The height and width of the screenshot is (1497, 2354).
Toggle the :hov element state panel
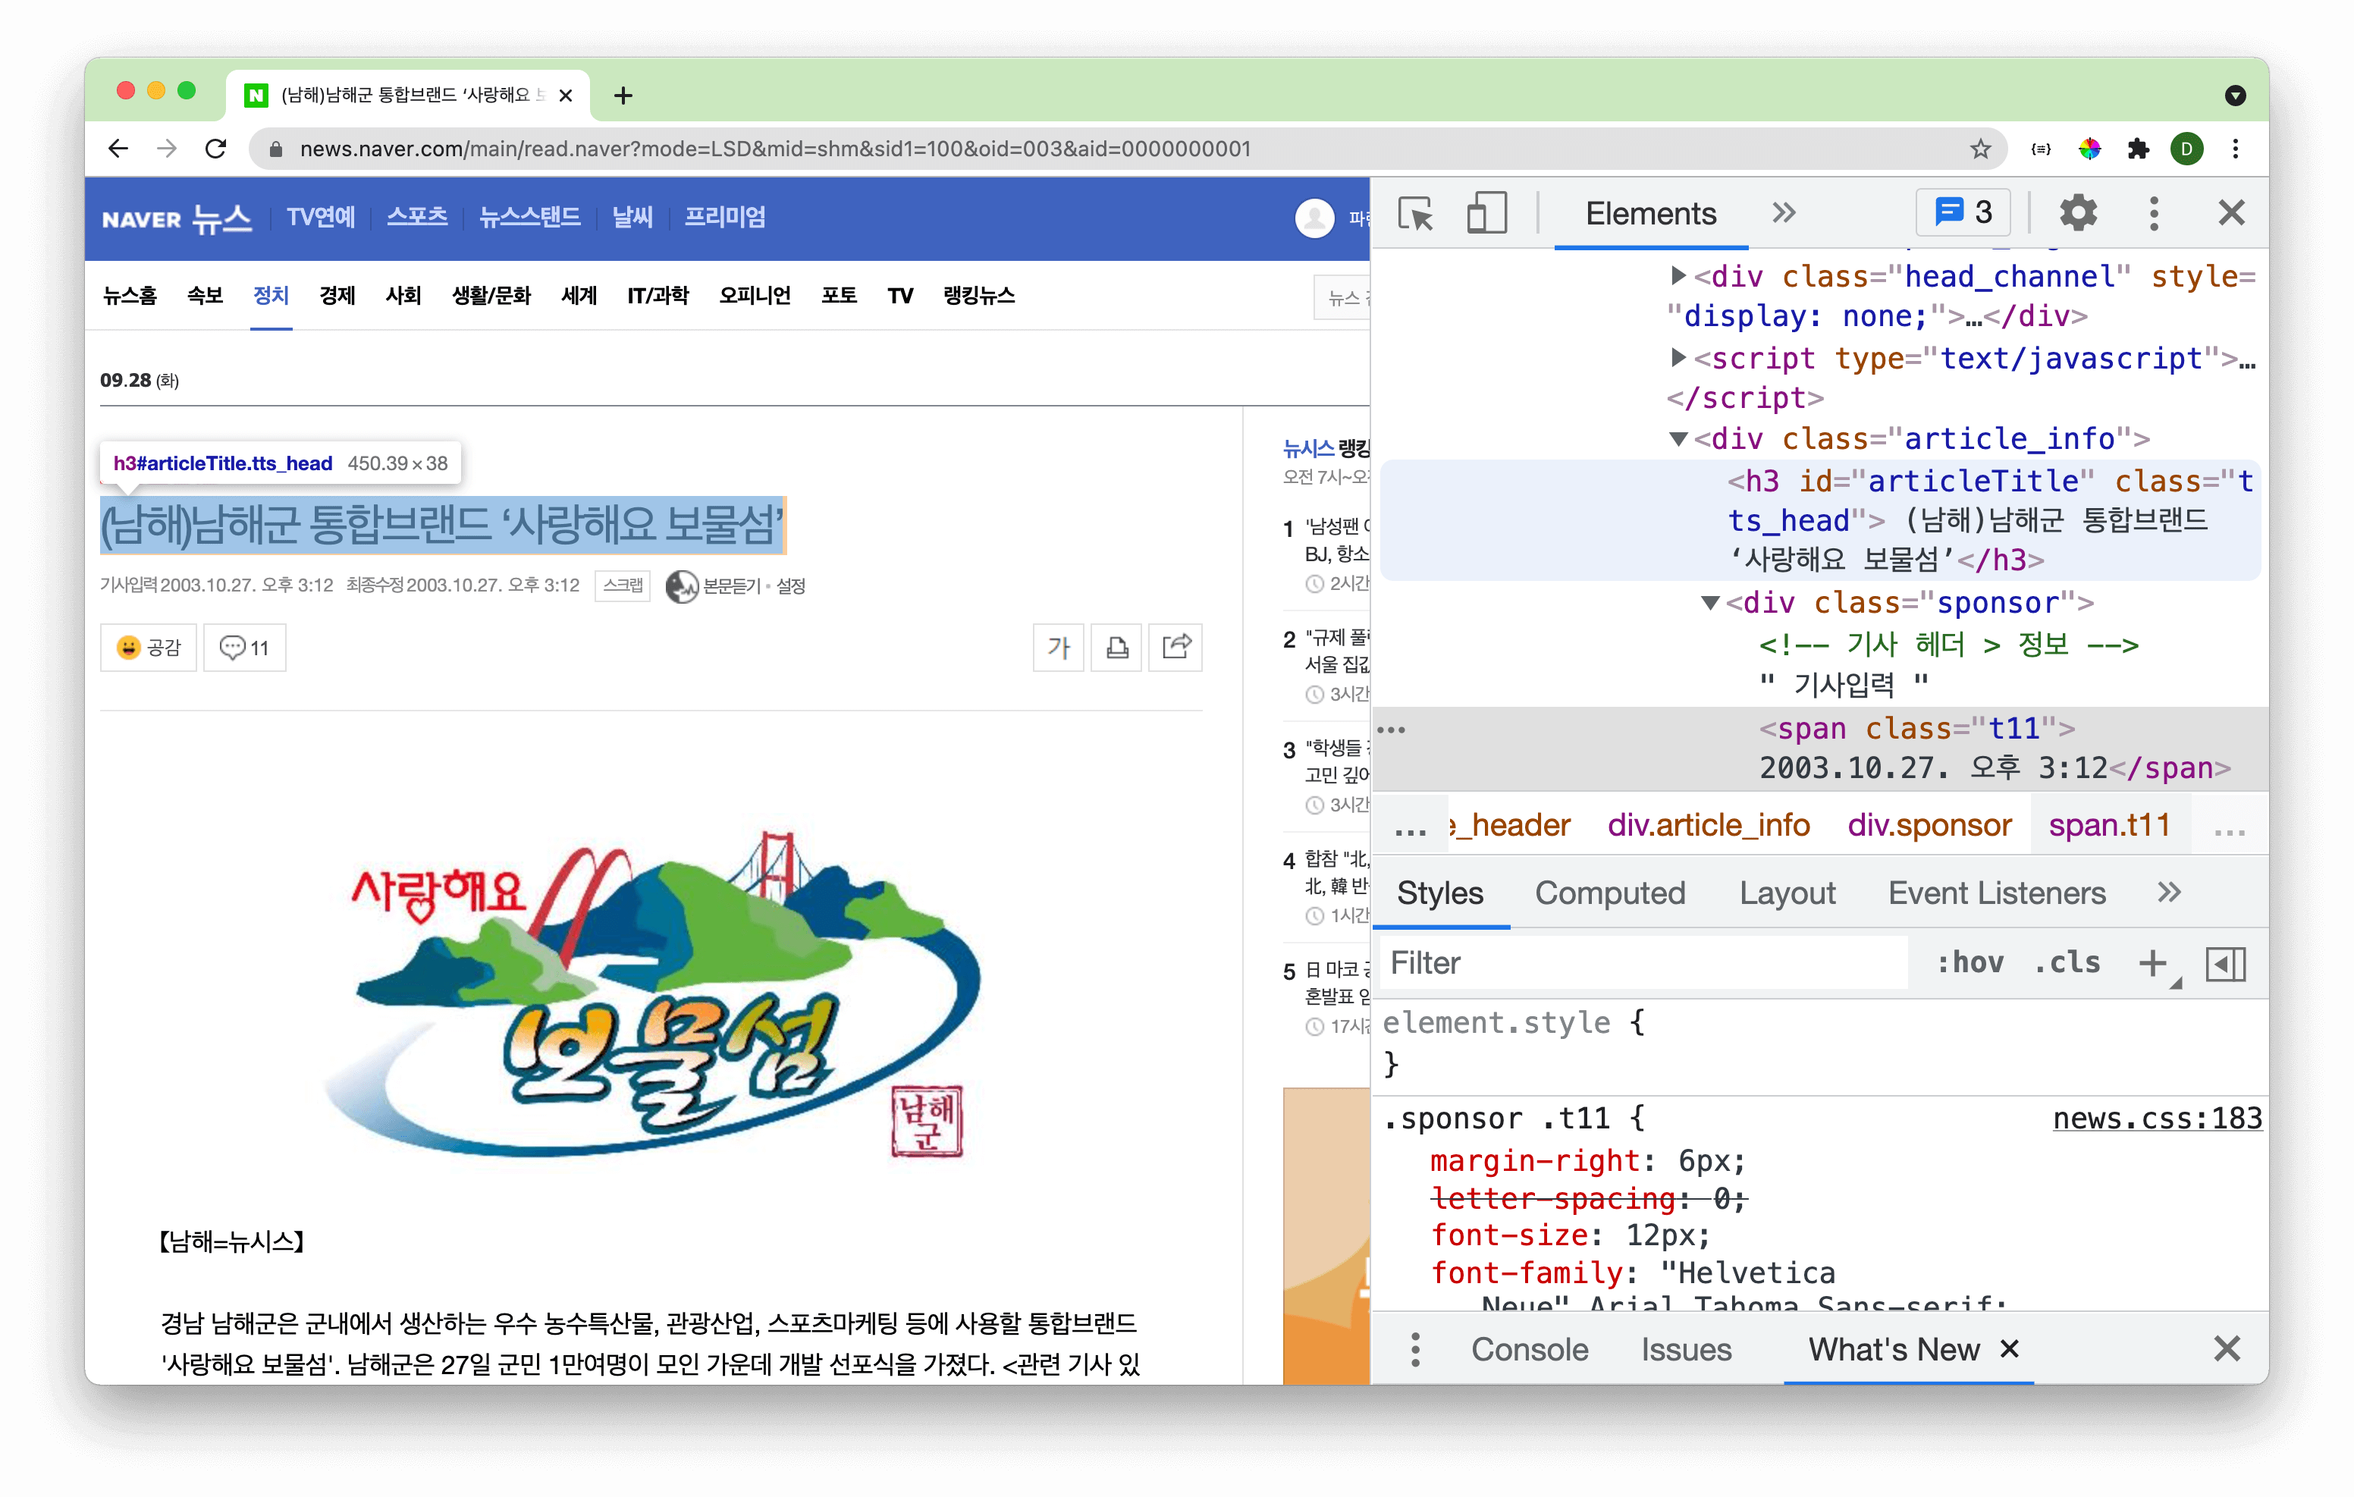point(1970,963)
